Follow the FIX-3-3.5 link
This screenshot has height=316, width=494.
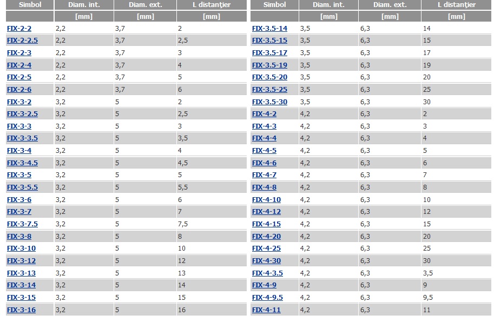(22, 138)
